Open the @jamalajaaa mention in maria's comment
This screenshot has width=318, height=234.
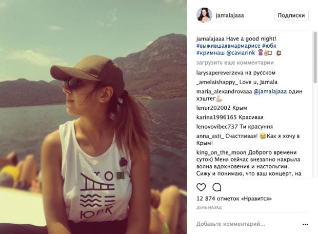point(270,91)
